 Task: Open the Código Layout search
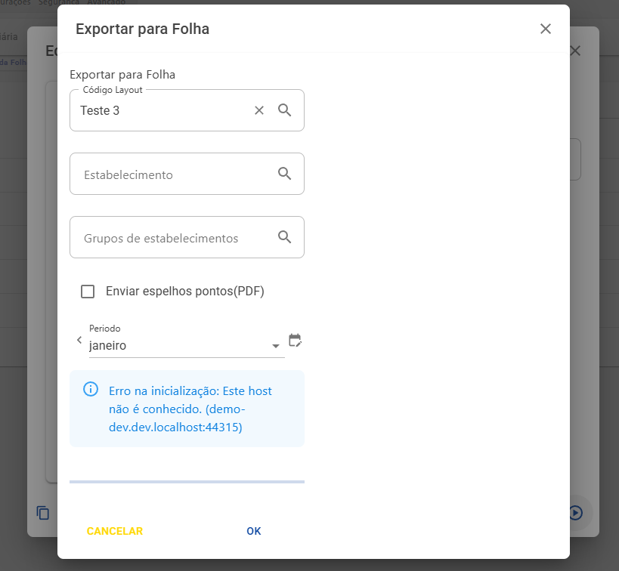(x=285, y=110)
